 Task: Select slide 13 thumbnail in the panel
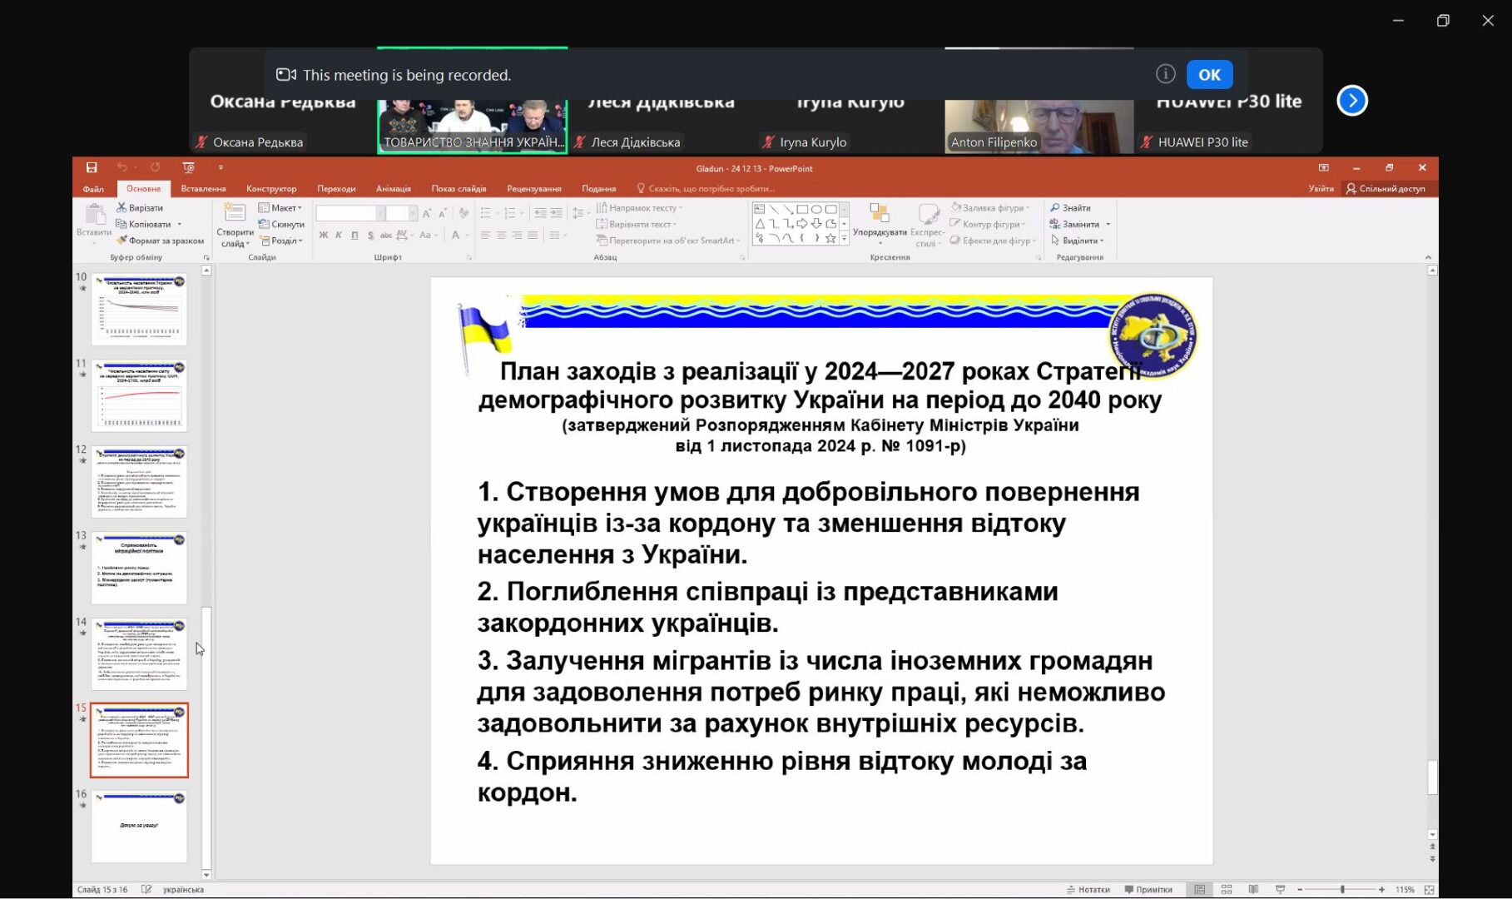tap(139, 569)
